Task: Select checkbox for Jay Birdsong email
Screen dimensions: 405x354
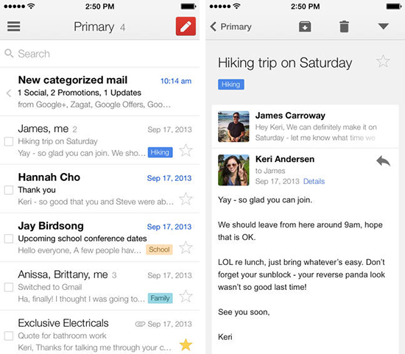Action: tap(9, 238)
